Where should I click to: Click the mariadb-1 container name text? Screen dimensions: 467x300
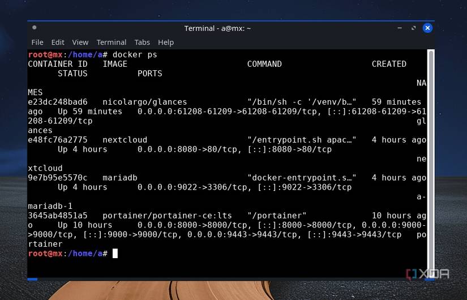[50, 206]
